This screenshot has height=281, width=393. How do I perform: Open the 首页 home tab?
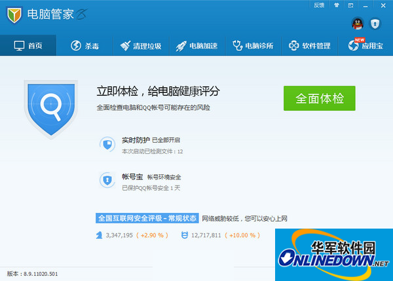pyautogui.click(x=28, y=46)
